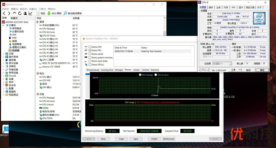Toggle the Stress GPU(s) checkbox
This screenshot has width=276, height=148.
coord(90,65)
